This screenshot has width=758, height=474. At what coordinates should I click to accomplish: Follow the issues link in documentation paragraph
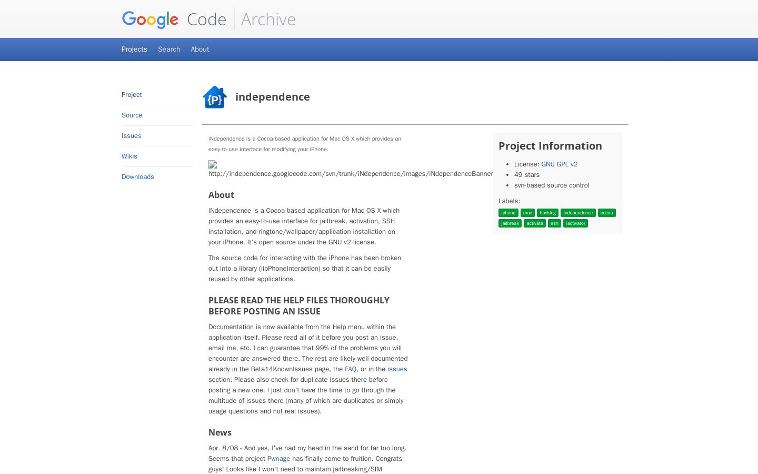tap(397, 369)
